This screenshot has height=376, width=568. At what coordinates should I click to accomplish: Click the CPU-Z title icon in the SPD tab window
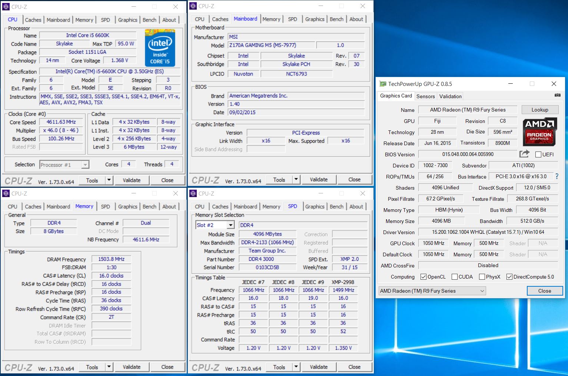[193, 193]
